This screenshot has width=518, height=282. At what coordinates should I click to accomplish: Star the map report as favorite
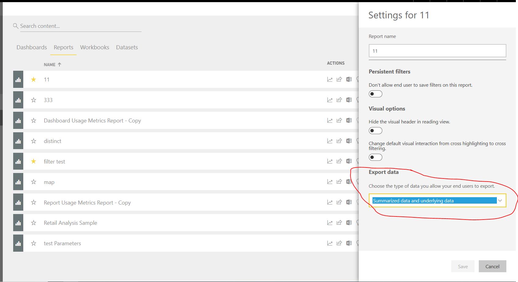[x=34, y=182]
